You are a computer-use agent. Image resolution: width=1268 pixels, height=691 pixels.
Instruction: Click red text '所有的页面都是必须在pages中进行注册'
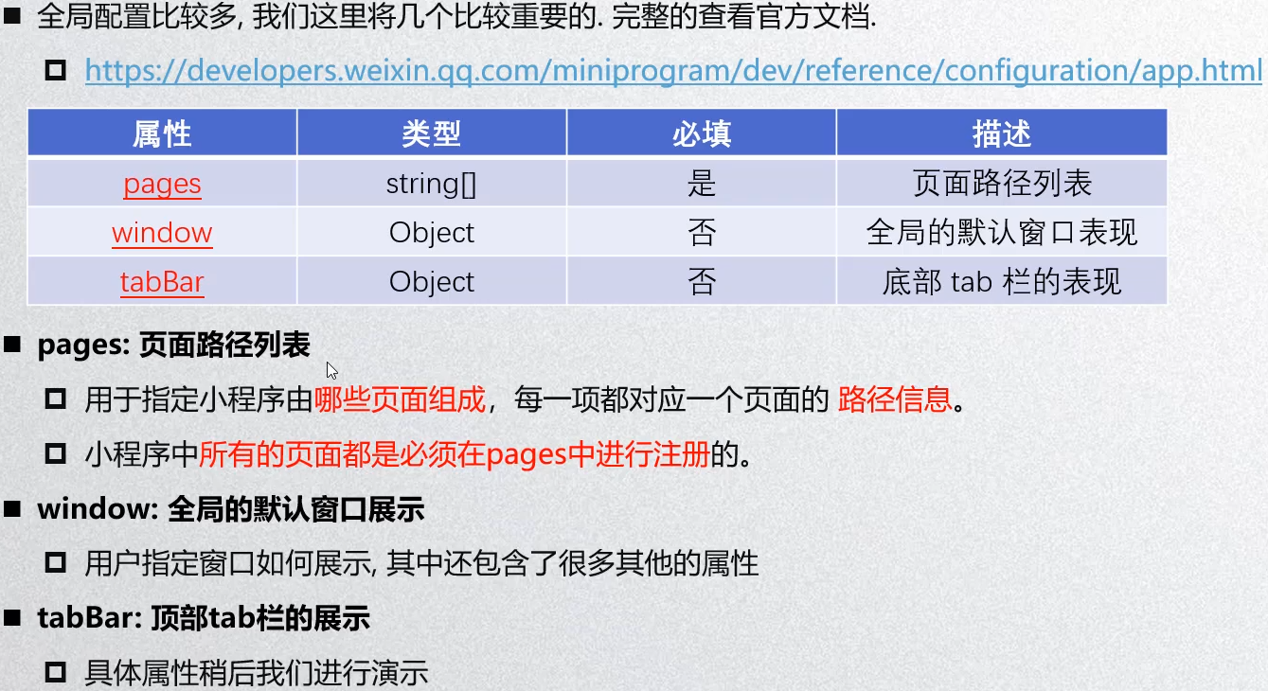click(455, 455)
